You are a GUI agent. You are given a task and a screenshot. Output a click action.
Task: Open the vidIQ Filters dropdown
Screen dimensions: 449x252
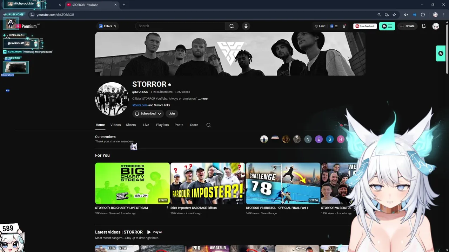pyautogui.click(x=107, y=26)
